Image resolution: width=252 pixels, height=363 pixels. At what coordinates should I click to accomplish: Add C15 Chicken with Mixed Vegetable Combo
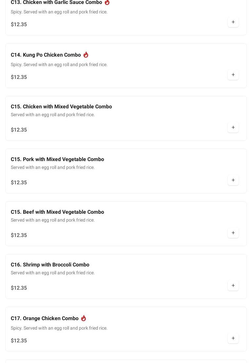(233, 128)
